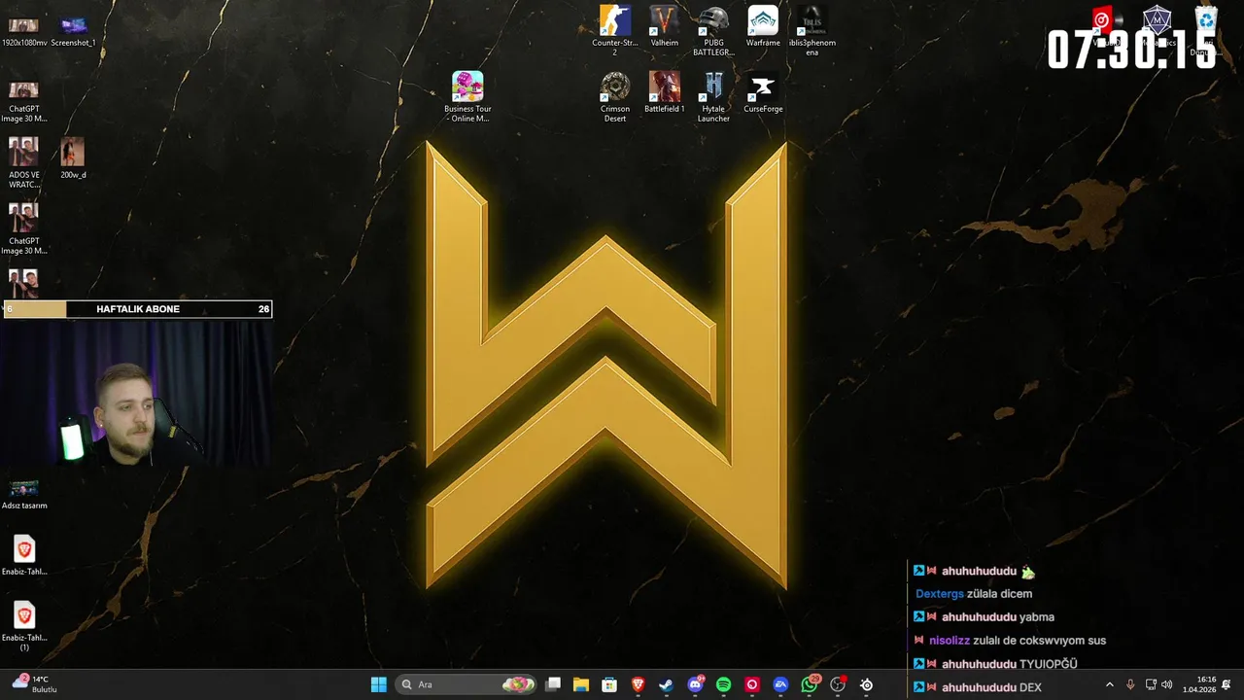The height and width of the screenshot is (700, 1244).
Task: Open Task View on the taskbar
Action: coord(553,684)
